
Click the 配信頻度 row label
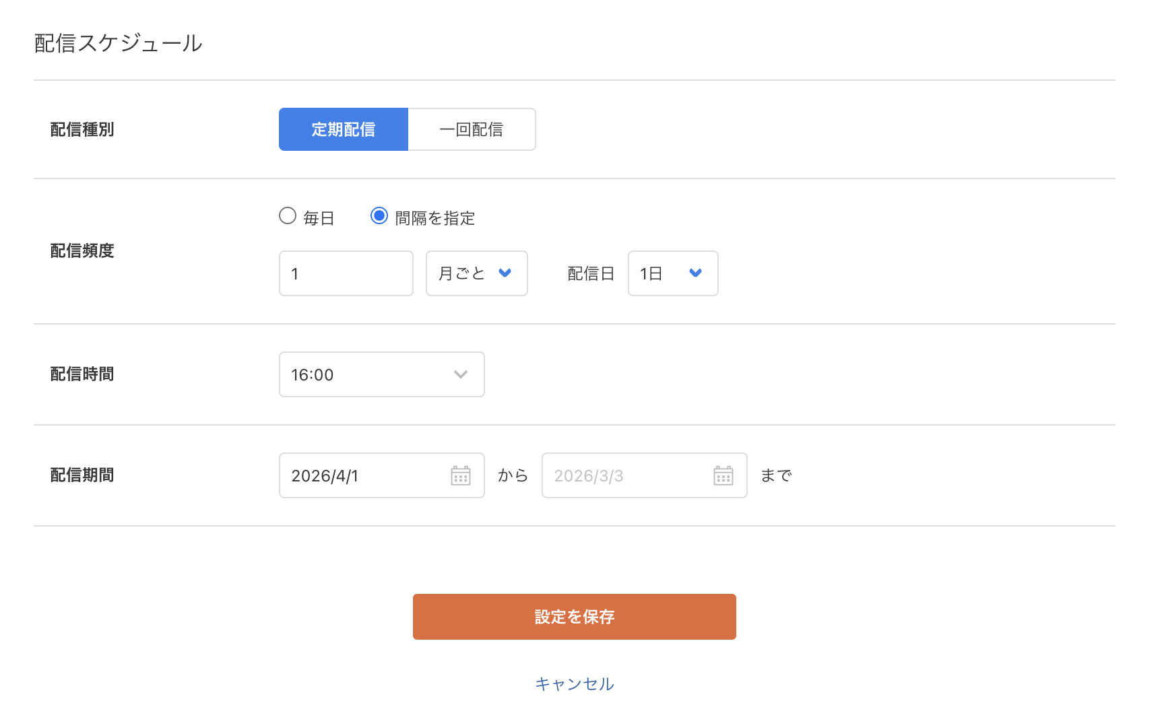tap(82, 251)
